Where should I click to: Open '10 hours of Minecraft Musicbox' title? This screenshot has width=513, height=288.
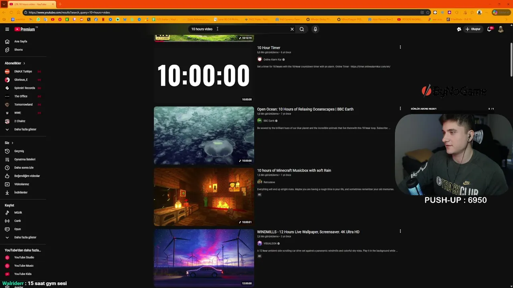(294, 170)
